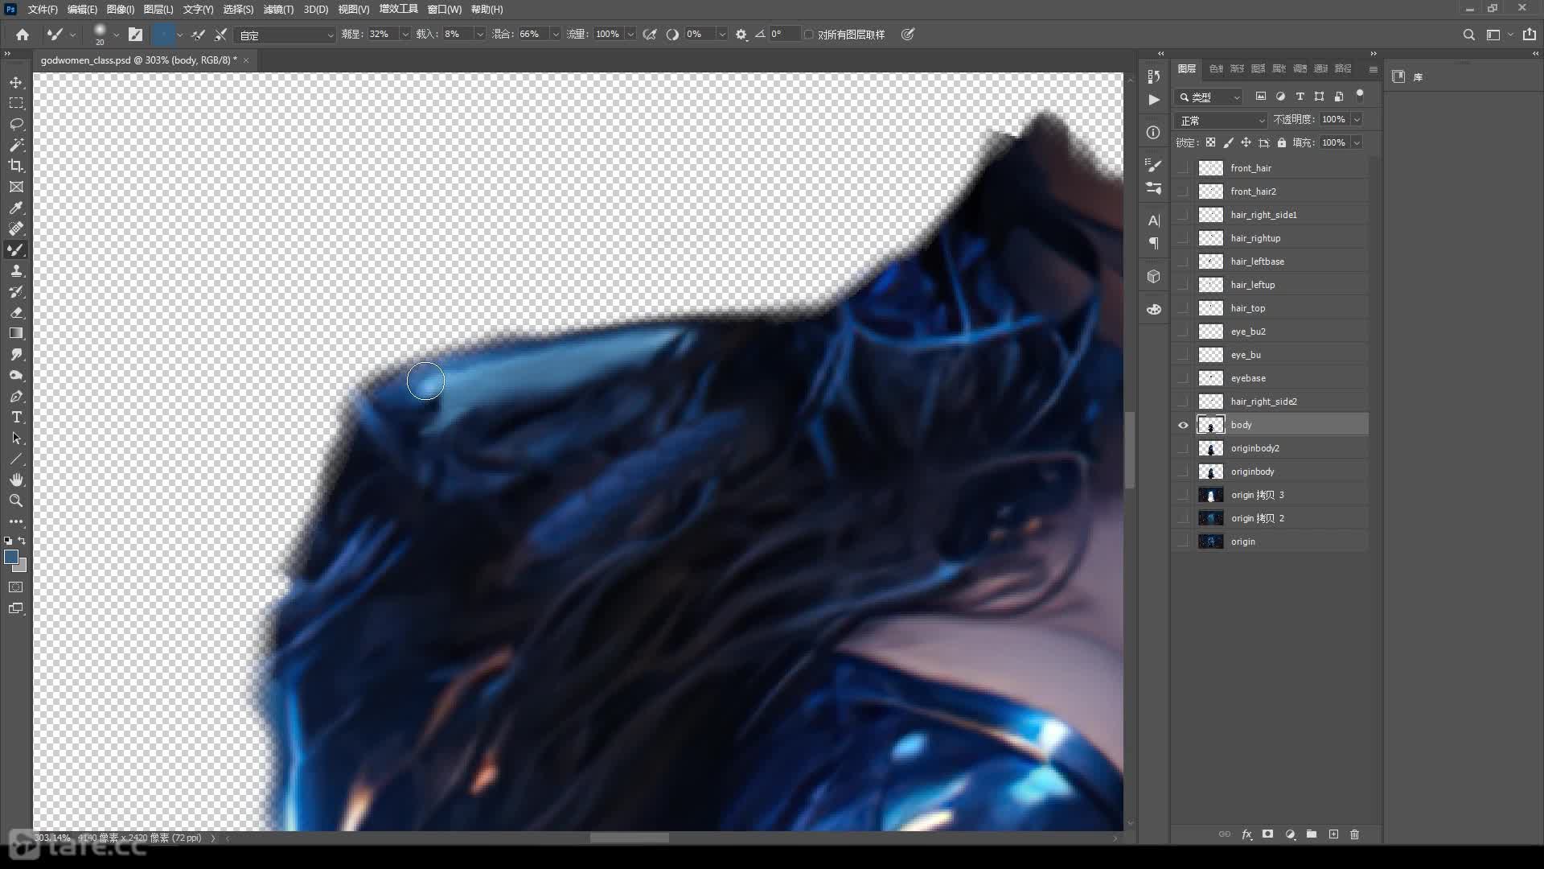Image resolution: width=1544 pixels, height=869 pixels.
Task: Open the 滤镜(T) menu
Action: (278, 10)
